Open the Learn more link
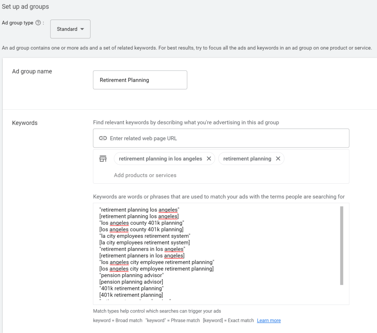This screenshot has width=377, height=333. [x=269, y=320]
